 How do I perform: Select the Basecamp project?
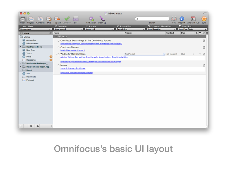31,60
